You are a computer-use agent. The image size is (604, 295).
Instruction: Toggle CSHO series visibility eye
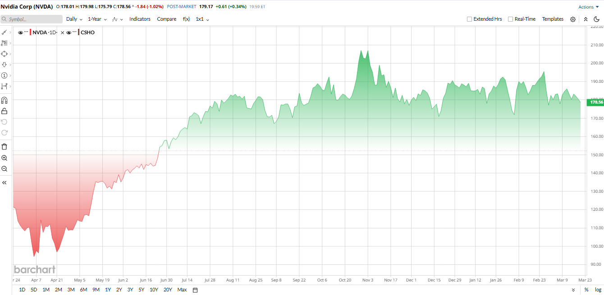[x=69, y=32]
